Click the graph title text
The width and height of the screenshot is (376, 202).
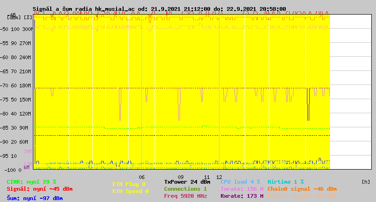click(x=159, y=9)
